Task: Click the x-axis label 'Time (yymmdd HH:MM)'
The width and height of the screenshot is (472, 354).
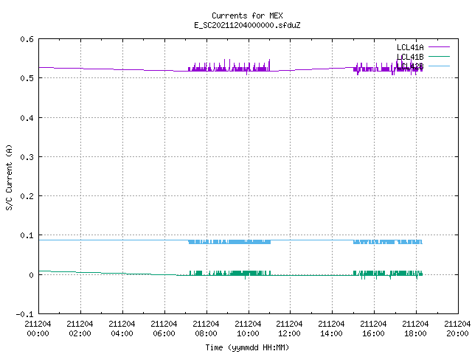Action: click(x=247, y=347)
